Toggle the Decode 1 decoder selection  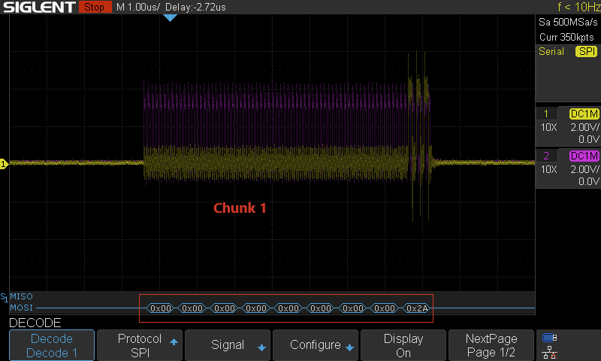[x=52, y=345]
